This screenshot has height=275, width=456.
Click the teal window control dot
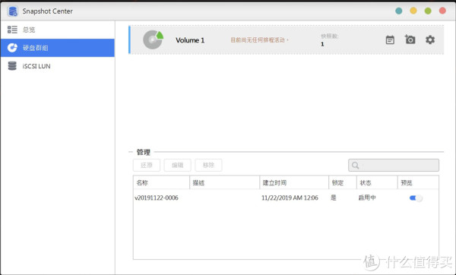coord(399,11)
